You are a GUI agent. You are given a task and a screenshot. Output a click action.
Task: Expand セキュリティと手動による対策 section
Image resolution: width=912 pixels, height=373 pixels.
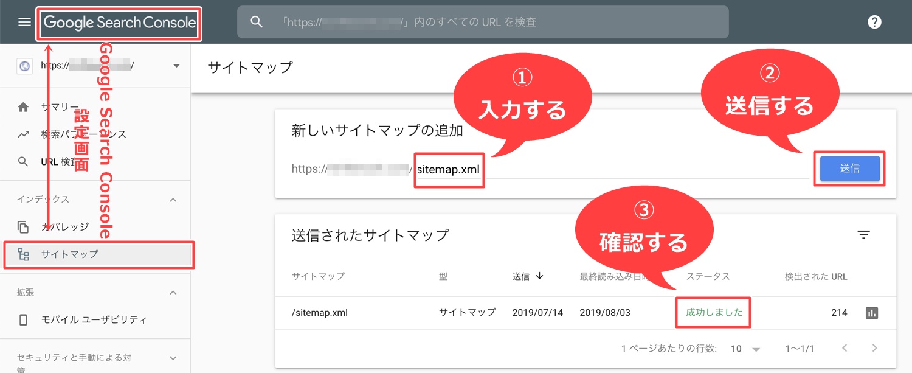point(173,358)
